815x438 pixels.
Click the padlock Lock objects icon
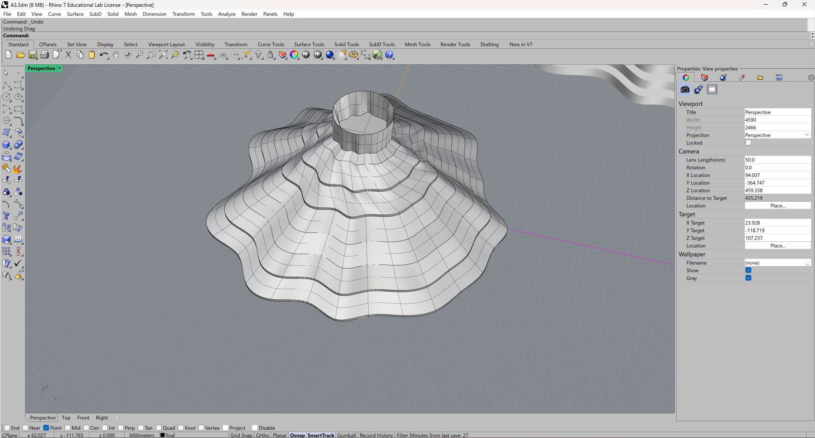271,55
